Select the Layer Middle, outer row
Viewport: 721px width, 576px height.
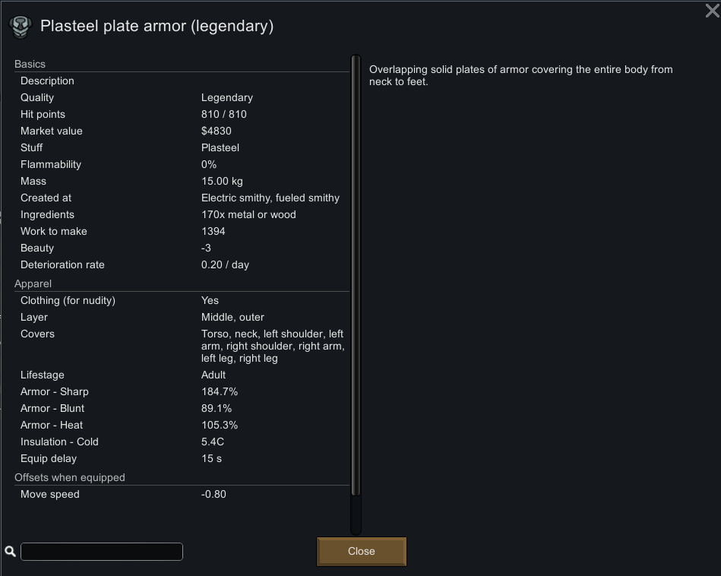(x=182, y=317)
